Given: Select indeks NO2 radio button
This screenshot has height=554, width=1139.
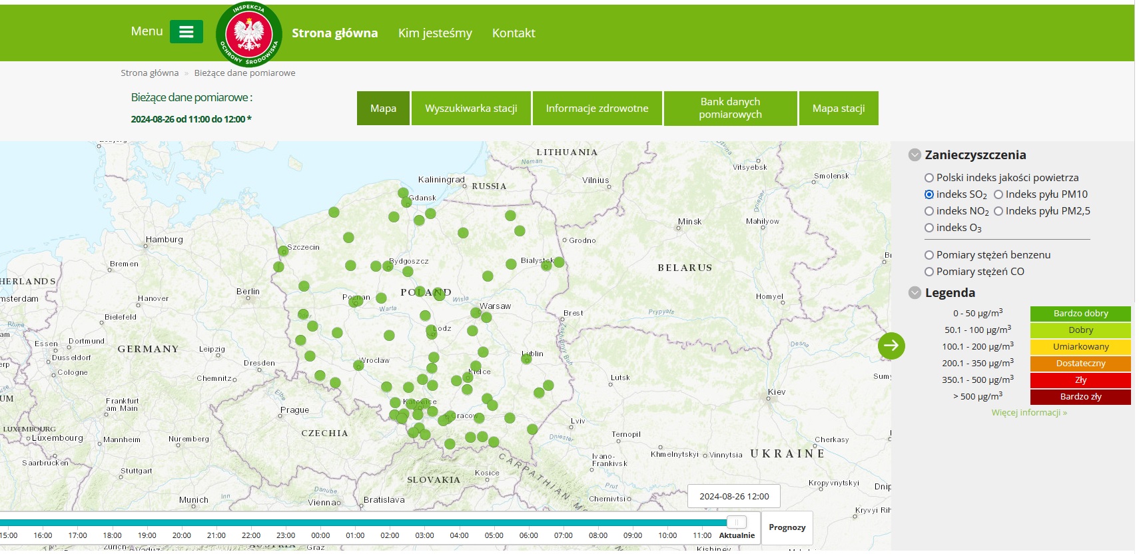Looking at the screenshot, I should click(x=929, y=211).
